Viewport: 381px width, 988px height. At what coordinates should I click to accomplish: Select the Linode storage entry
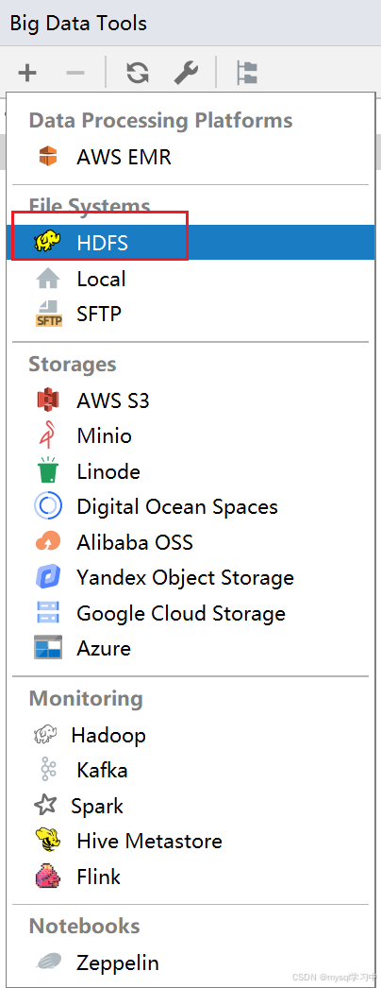coord(190,471)
